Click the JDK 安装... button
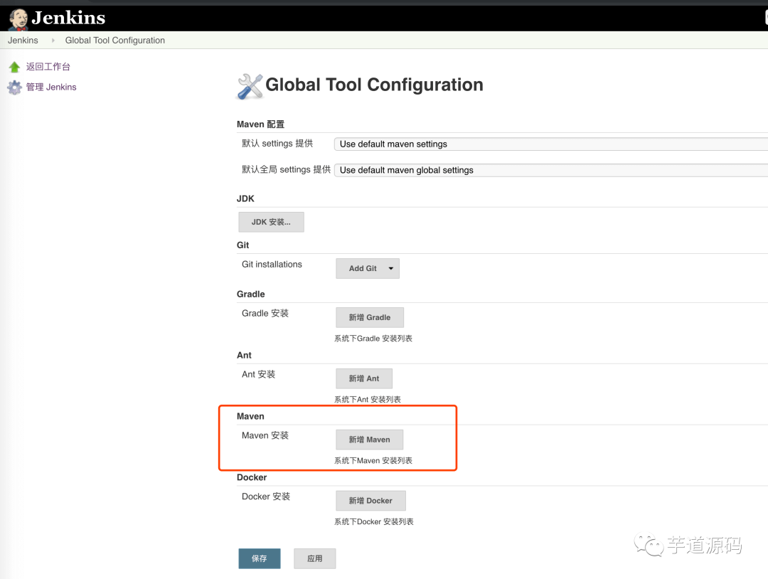768x579 pixels. pyautogui.click(x=271, y=222)
